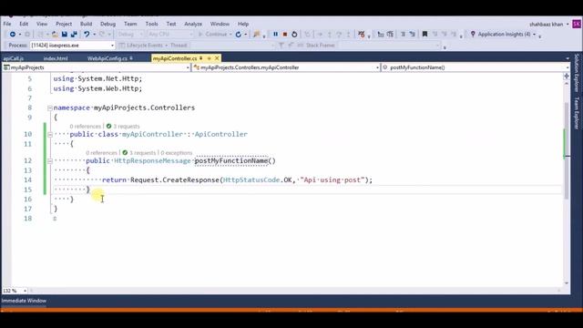Pause debugging with Break All icon
The width and height of the screenshot is (583, 328).
tap(275, 35)
